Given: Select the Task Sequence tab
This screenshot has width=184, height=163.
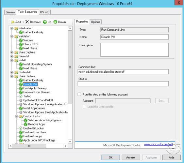Looking at the screenshot, I should pos(27,12).
